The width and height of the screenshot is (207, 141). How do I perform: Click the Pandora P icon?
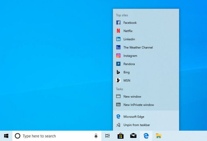click(118, 64)
